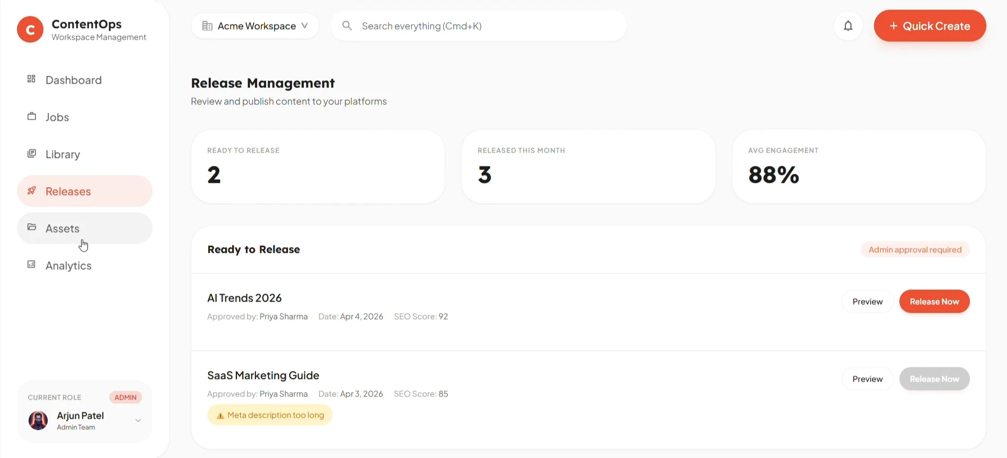This screenshot has width=1007, height=458.
Task: Click Admin approval required badge
Action: click(915, 250)
